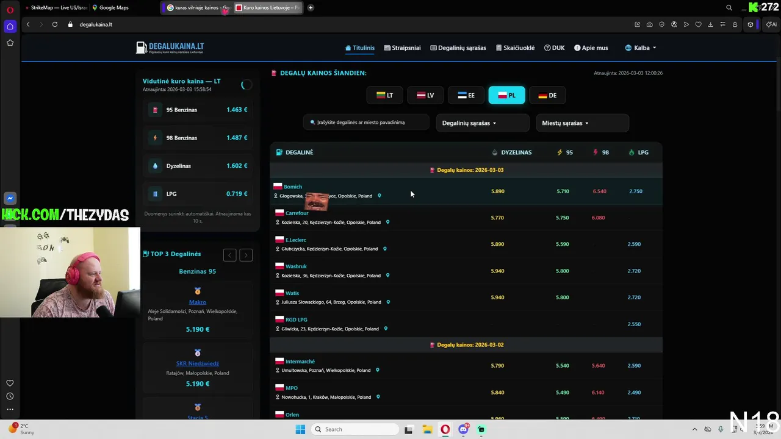Open the Windows Start button
The image size is (781, 439).
(300, 429)
